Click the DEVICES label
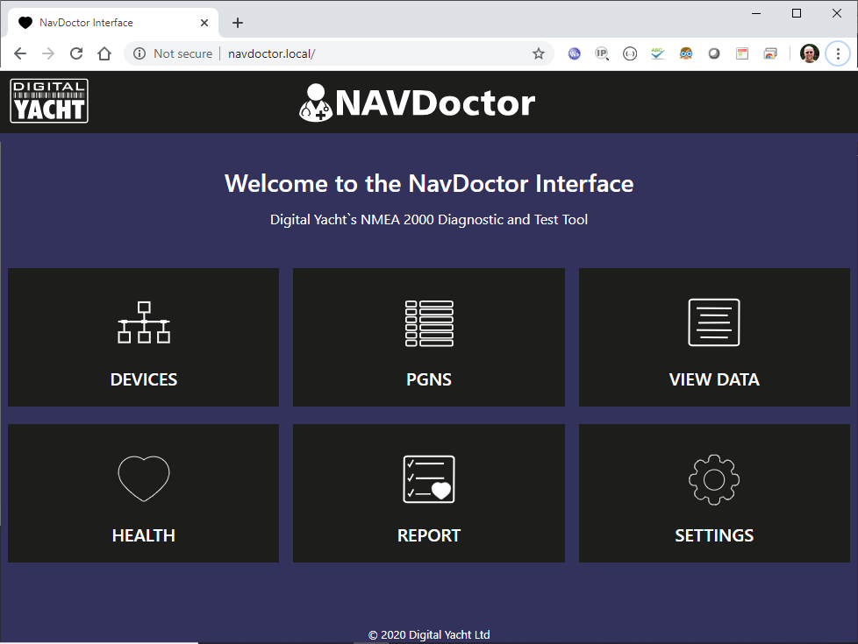858x644 pixels. click(144, 379)
